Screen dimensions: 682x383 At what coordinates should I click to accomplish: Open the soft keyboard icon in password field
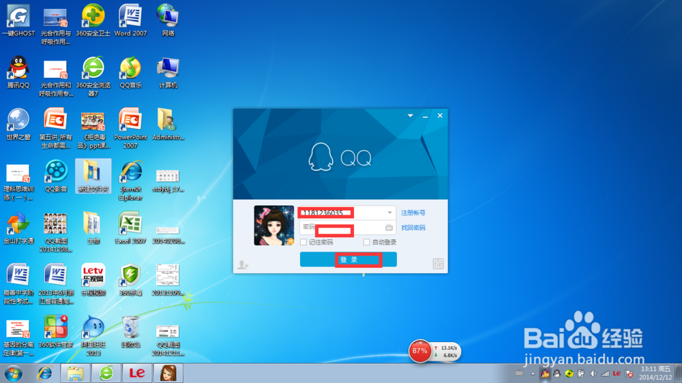coord(389,228)
